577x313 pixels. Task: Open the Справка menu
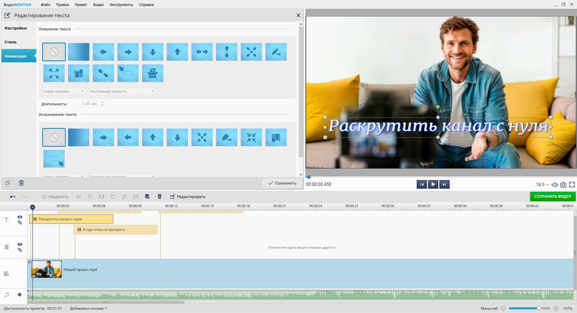(x=146, y=4)
